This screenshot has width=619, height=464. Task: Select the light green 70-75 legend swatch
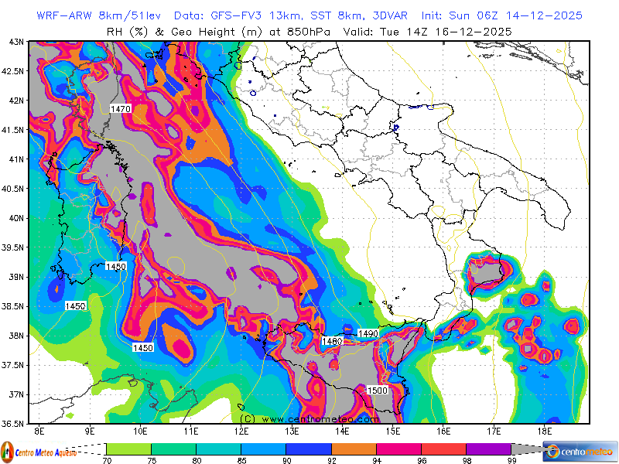pos(128,449)
